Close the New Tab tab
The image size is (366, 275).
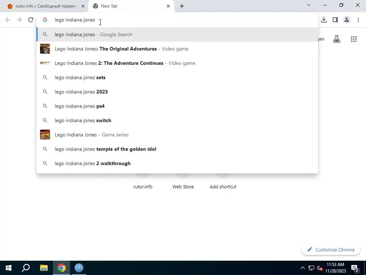[168, 6]
